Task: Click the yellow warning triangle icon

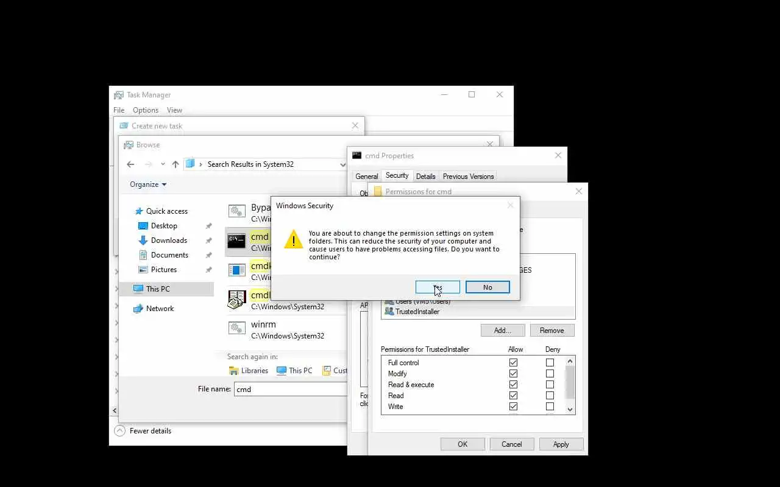Action: pyautogui.click(x=293, y=239)
